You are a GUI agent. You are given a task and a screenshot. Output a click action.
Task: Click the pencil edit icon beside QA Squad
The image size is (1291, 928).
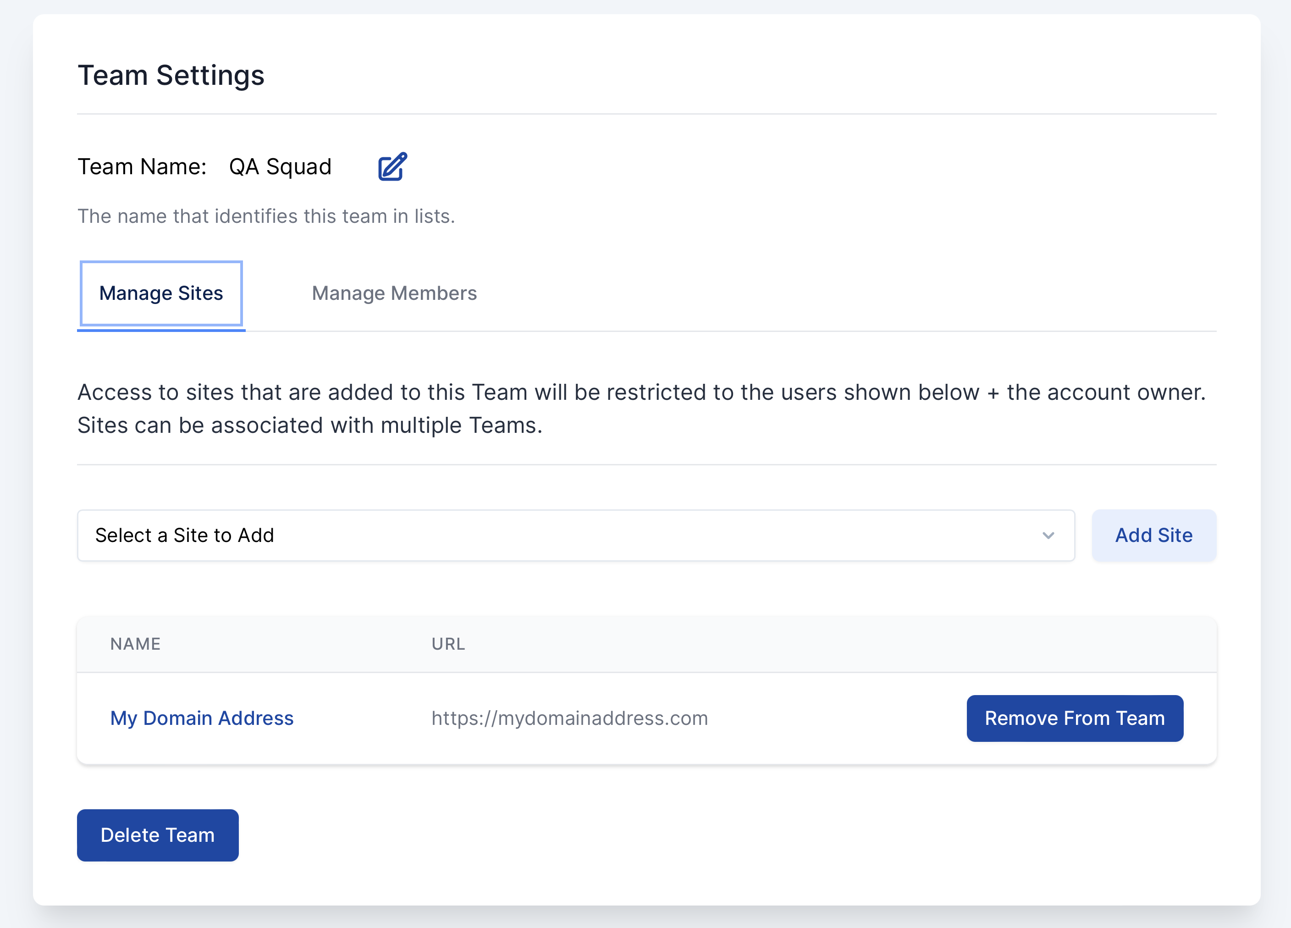392,167
